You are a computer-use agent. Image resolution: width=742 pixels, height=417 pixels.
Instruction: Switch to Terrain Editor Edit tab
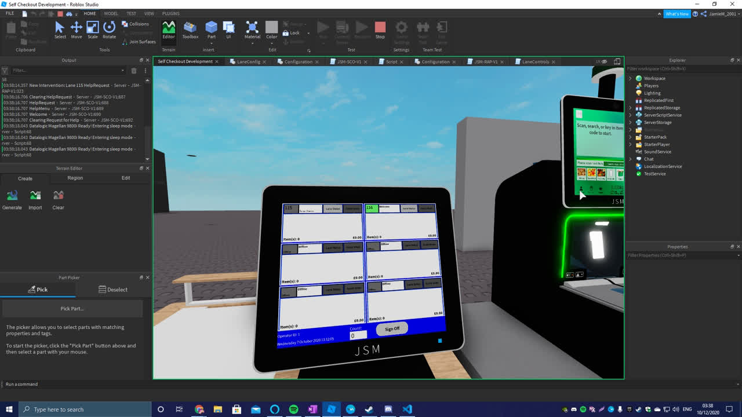point(126,178)
